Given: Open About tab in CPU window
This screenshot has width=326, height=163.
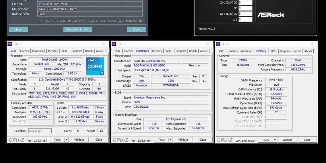Looking at the screenshot, I should (x=100, y=51).
